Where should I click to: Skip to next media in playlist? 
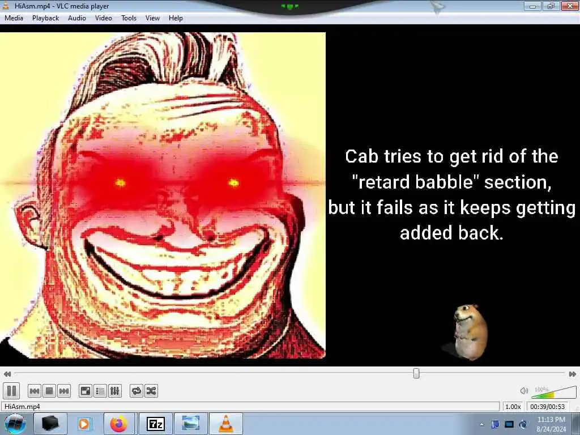(x=64, y=391)
